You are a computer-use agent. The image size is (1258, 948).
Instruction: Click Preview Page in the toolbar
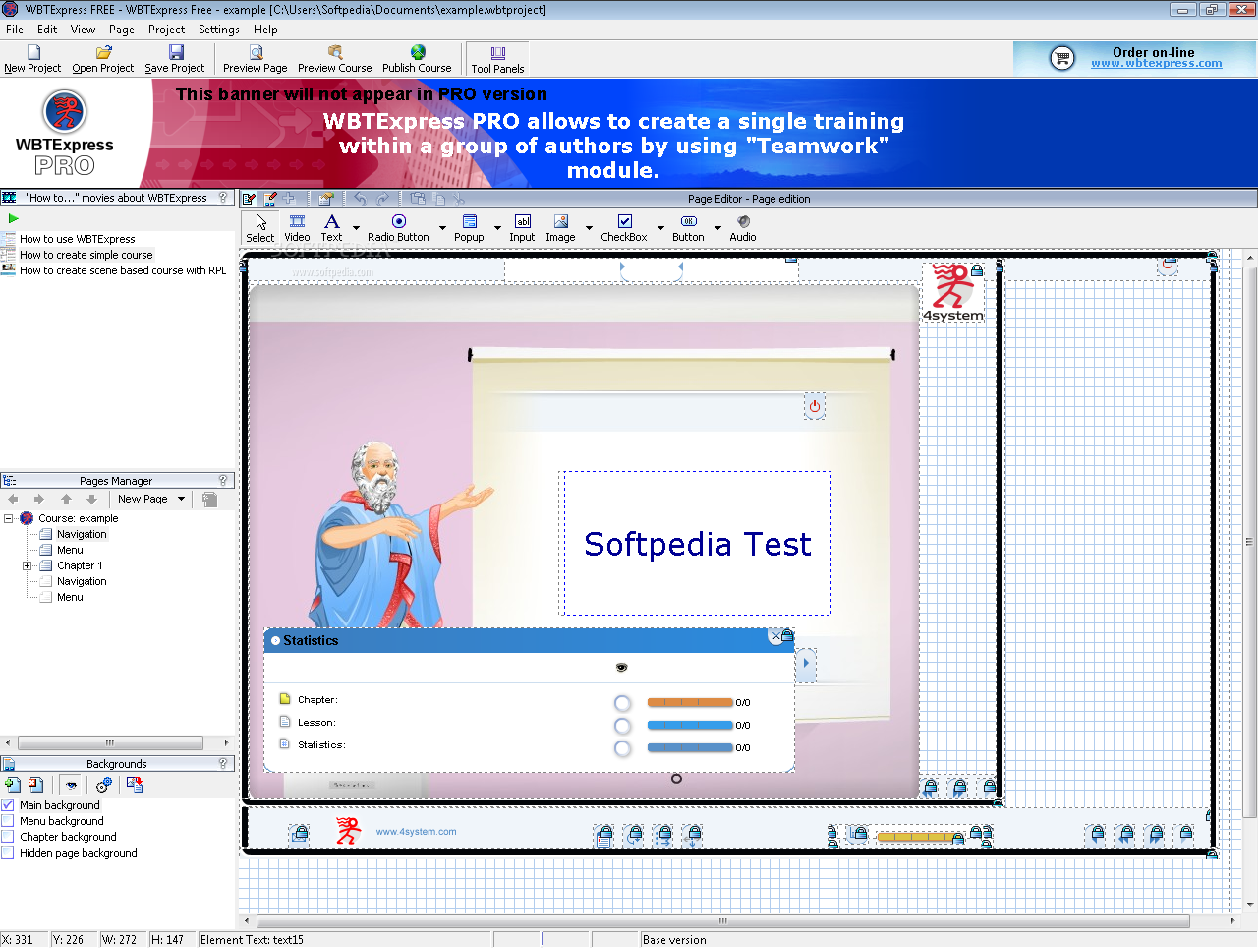[x=255, y=59]
